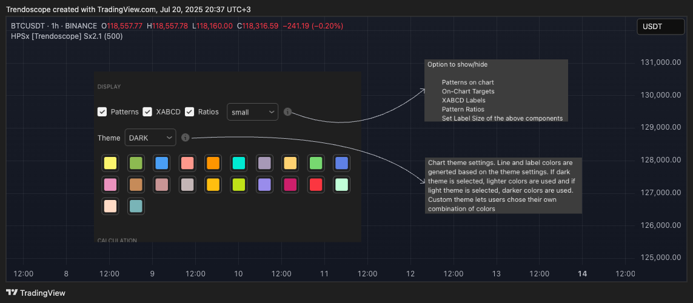Click the date label 9 on time axis
The height and width of the screenshot is (303, 693).
tap(152, 274)
